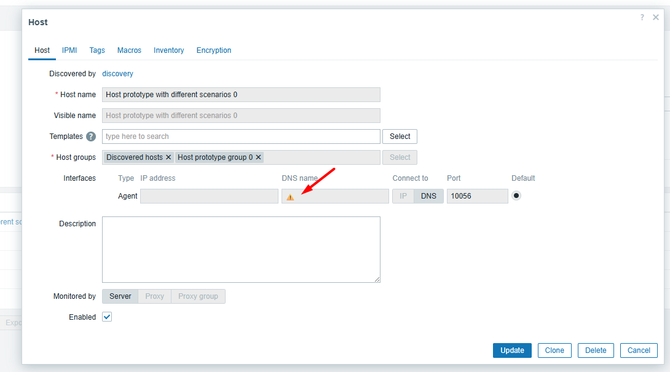Set Connect to option to DNS

pos(428,196)
